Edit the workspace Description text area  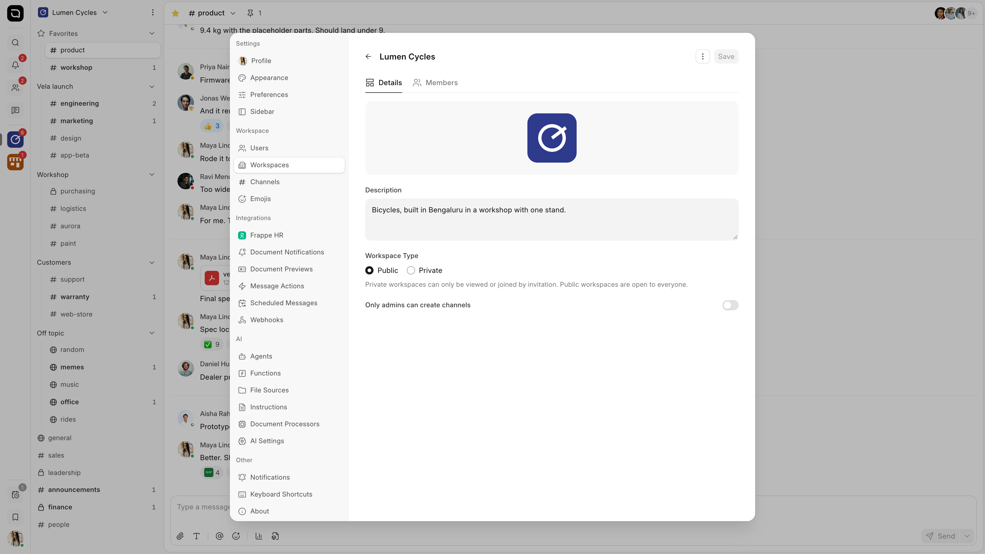[552, 220]
